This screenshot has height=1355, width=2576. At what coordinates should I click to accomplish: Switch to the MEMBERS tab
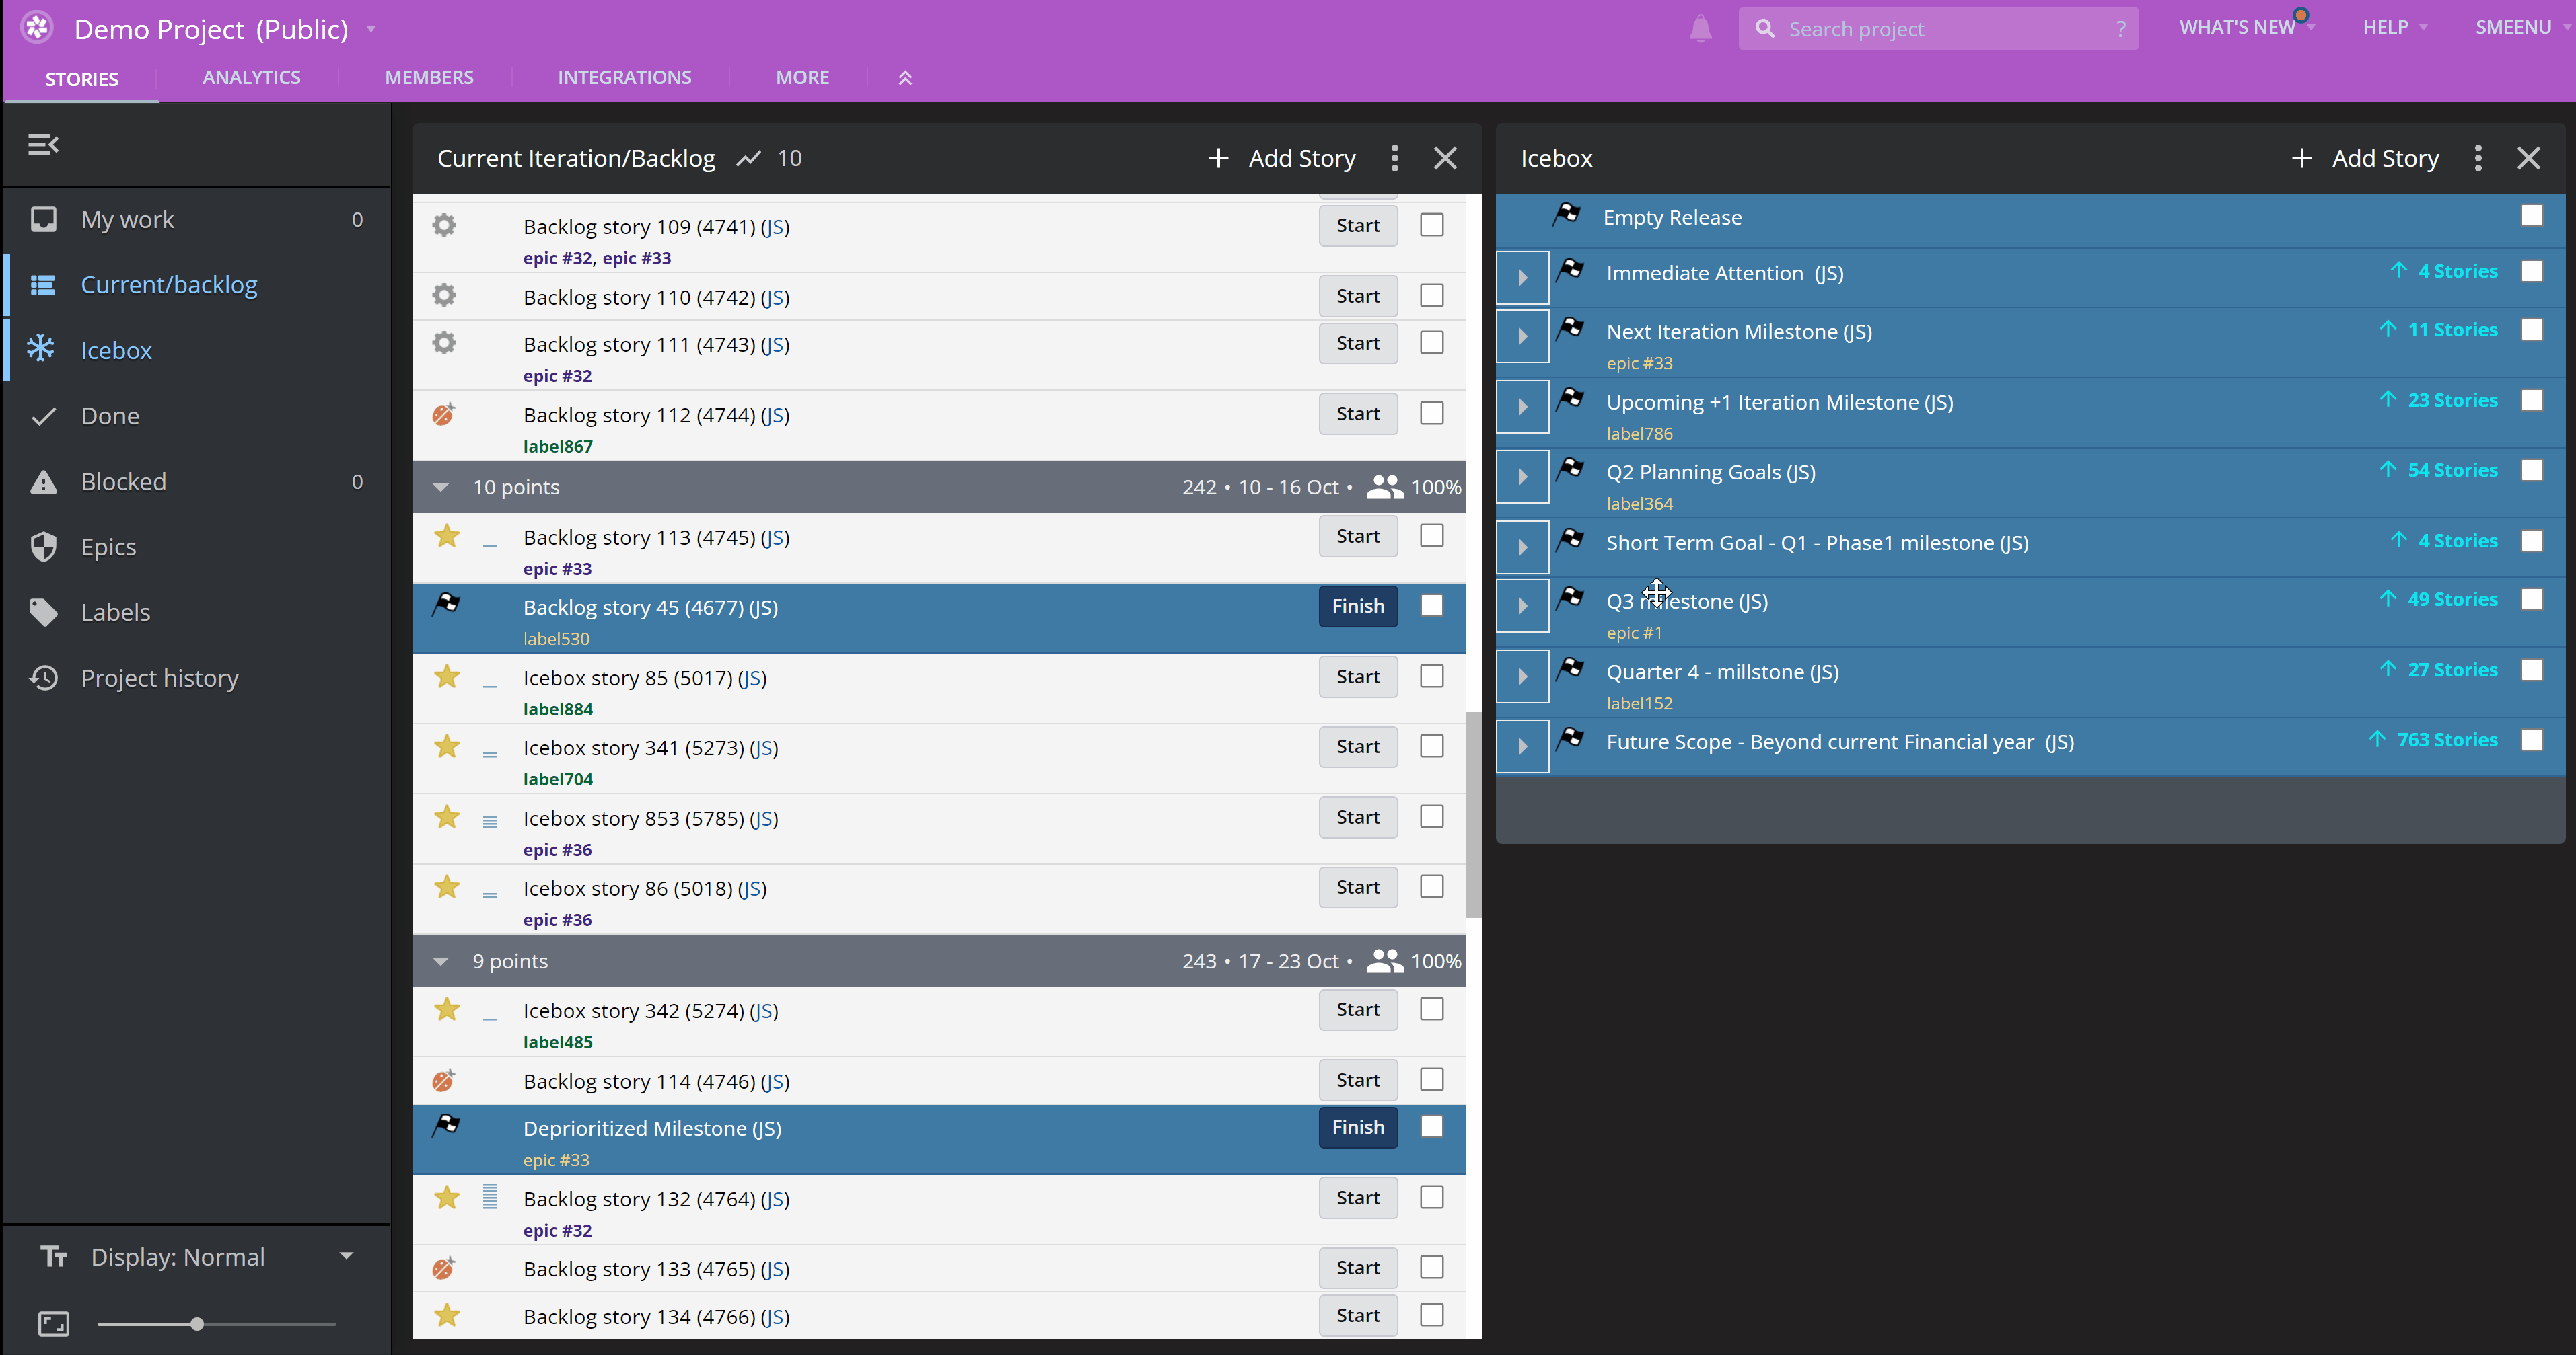coord(429,77)
